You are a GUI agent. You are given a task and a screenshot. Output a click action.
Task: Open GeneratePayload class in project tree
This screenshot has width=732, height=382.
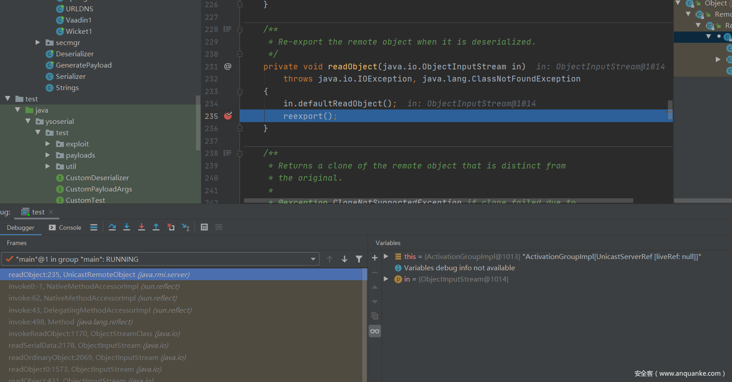pos(83,65)
